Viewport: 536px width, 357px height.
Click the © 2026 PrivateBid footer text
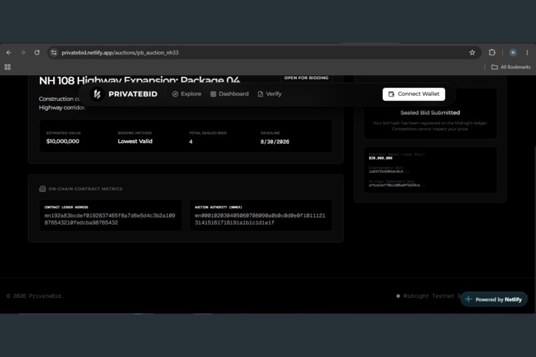(35, 297)
